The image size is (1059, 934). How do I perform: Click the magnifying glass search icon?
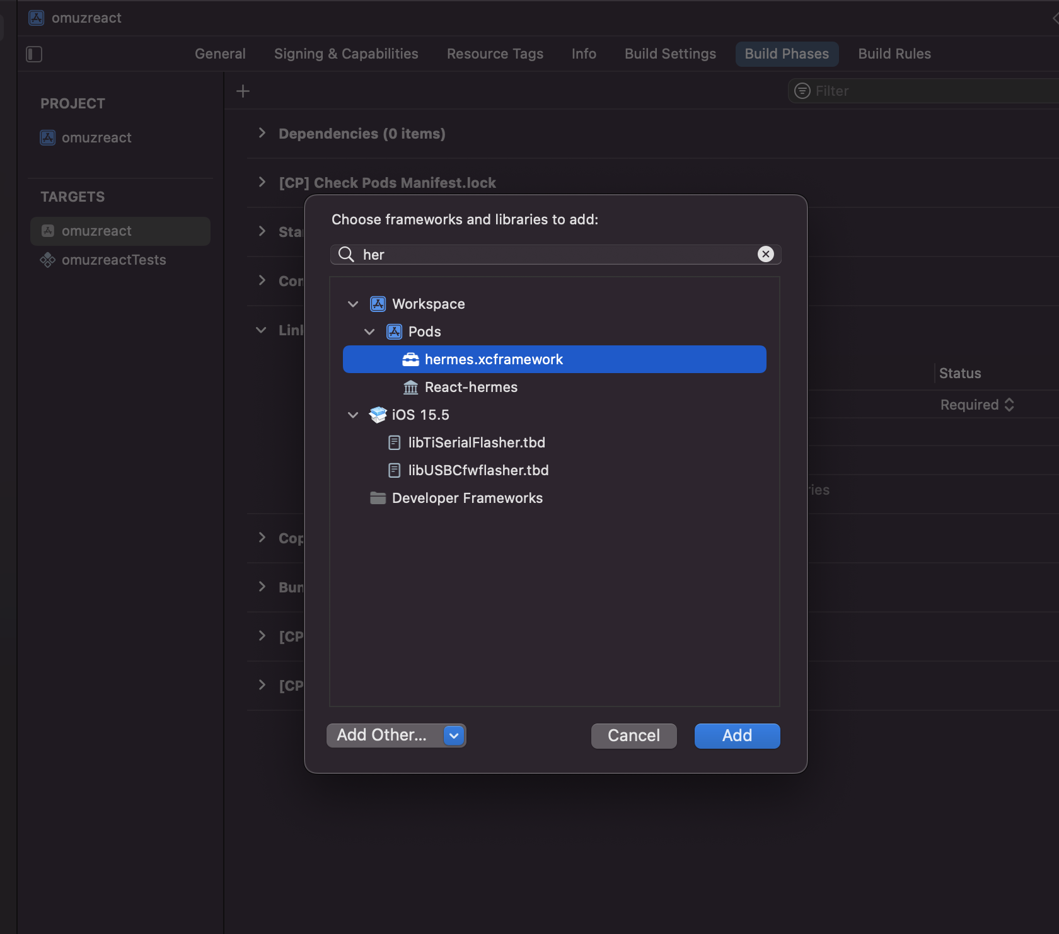(346, 254)
